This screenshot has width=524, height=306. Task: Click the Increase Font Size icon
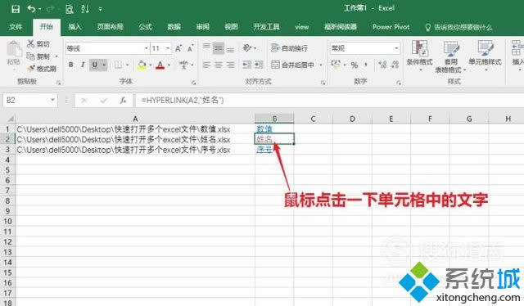pyautogui.click(x=178, y=48)
